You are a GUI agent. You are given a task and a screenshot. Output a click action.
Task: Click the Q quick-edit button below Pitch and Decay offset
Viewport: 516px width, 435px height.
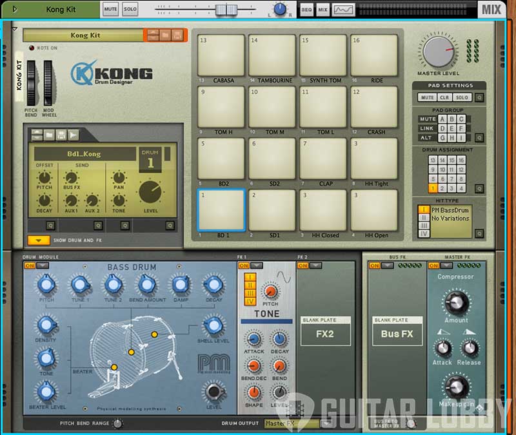click(x=50, y=226)
